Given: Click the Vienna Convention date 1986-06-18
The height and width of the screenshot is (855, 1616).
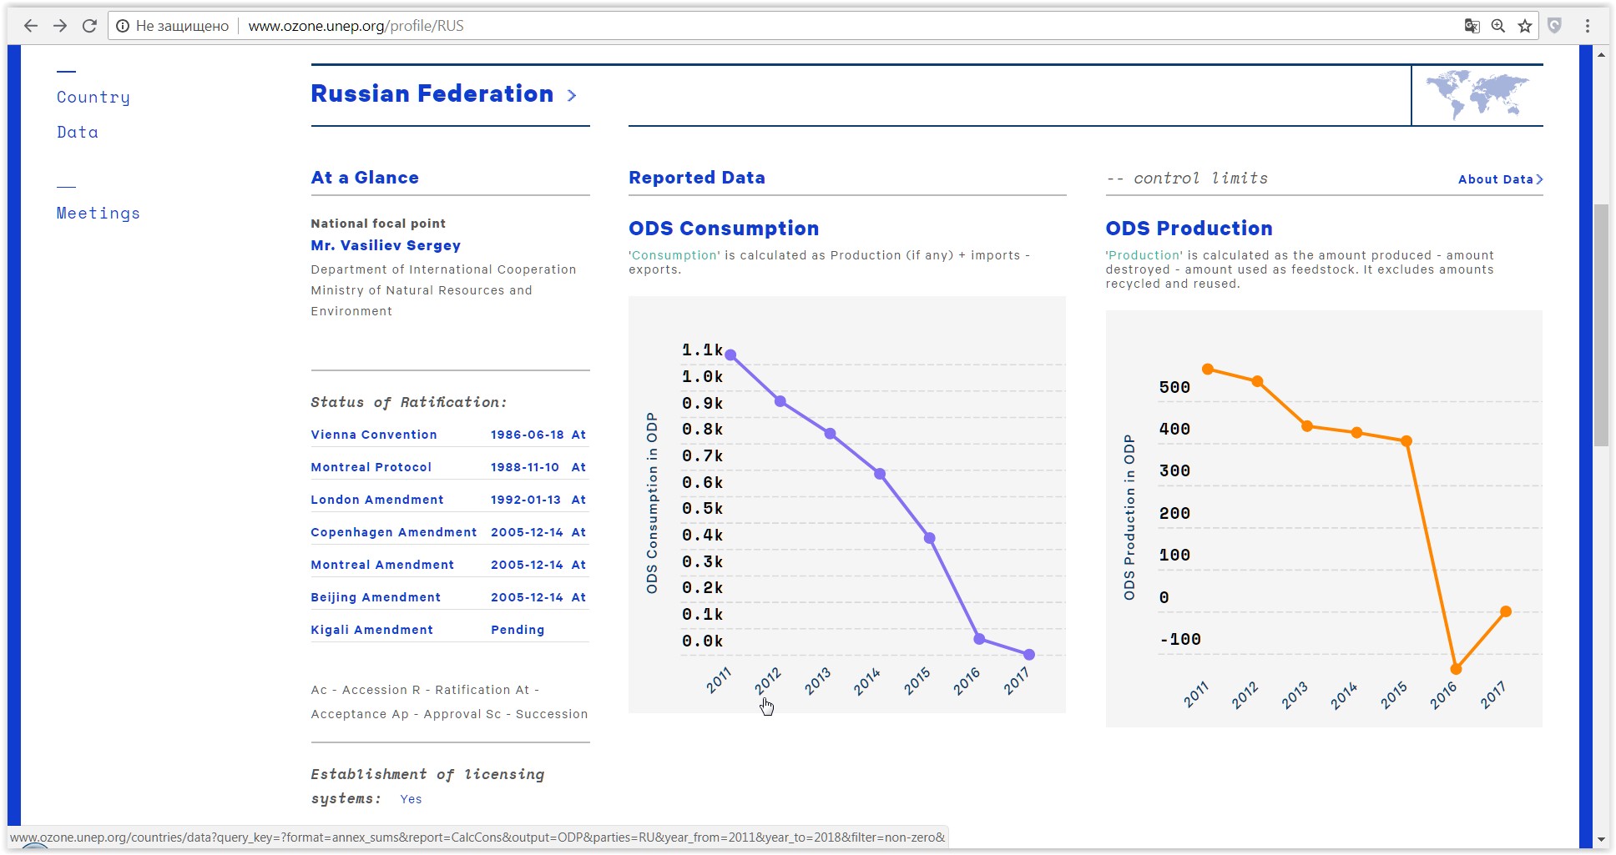Looking at the screenshot, I should pyautogui.click(x=528, y=435).
